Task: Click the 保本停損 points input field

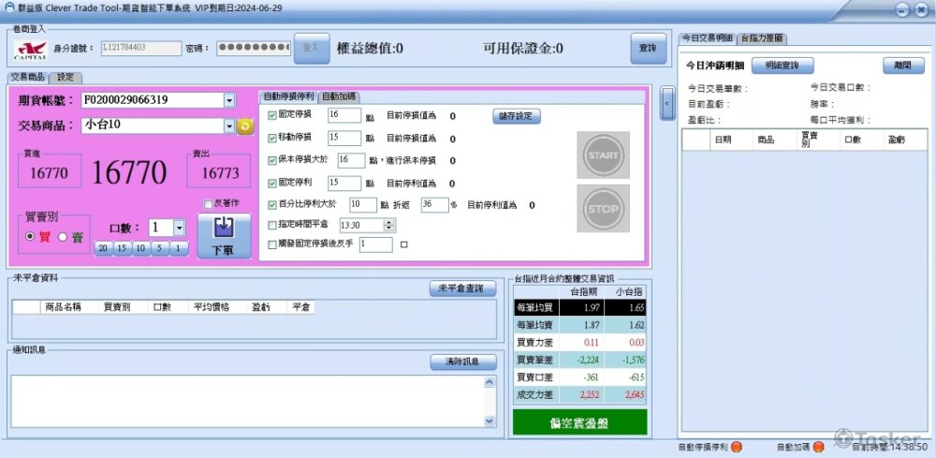Action: (352, 160)
